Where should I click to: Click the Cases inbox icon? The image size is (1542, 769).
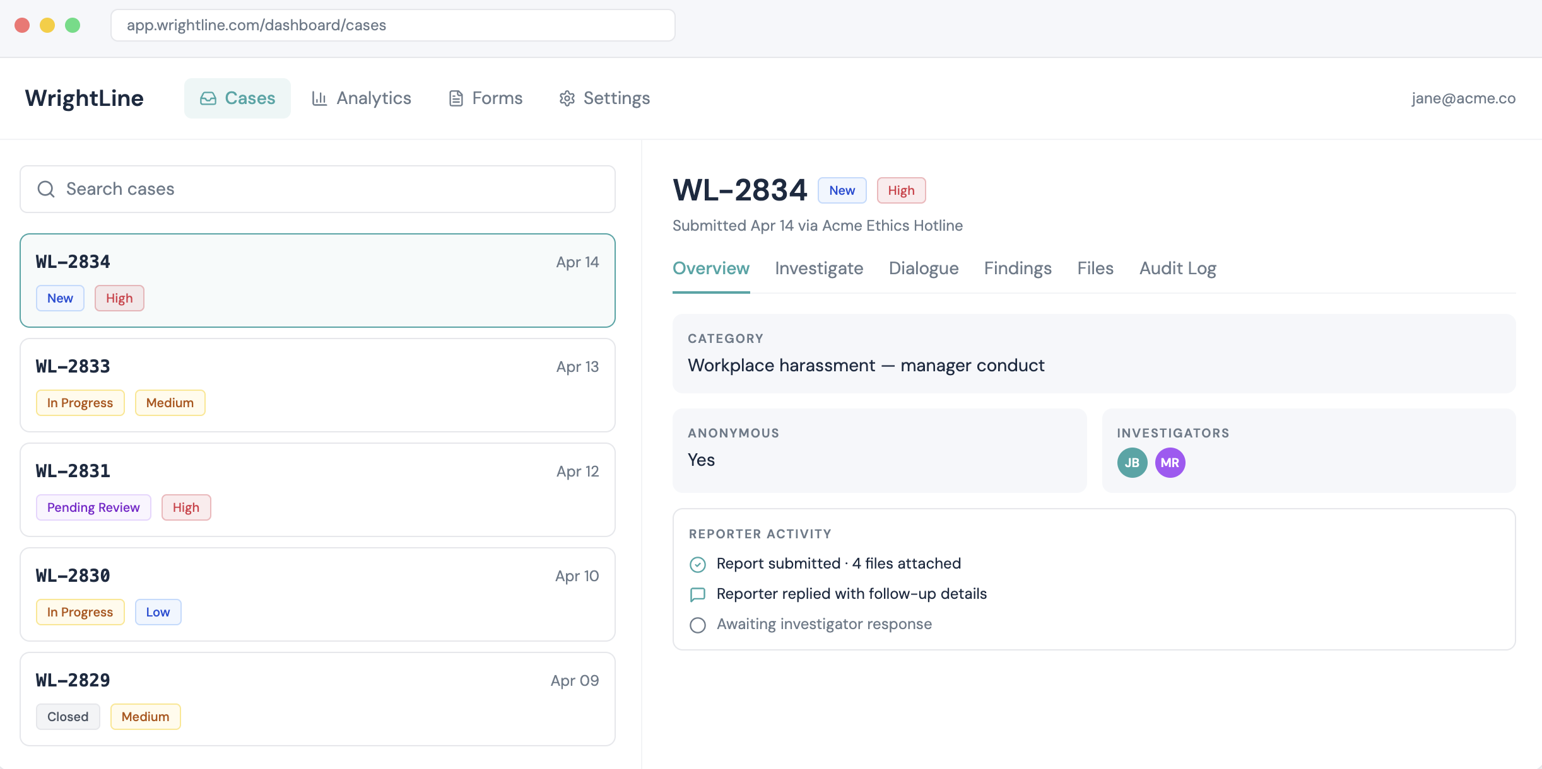208,98
